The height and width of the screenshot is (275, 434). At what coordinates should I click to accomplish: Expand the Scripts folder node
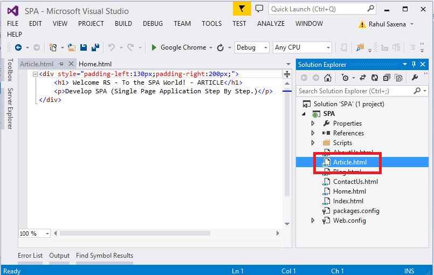click(313, 143)
